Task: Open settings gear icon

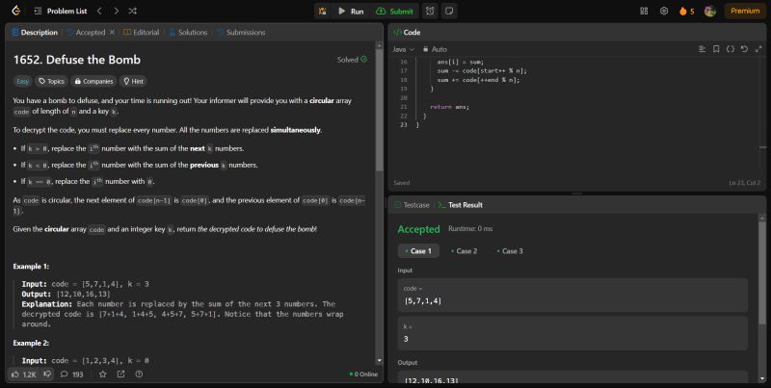Action: click(664, 11)
